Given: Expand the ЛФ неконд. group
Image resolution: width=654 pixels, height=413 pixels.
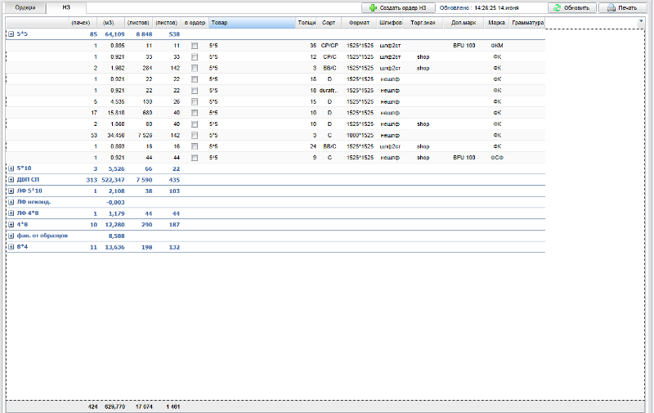Looking at the screenshot, I should click(x=11, y=201).
